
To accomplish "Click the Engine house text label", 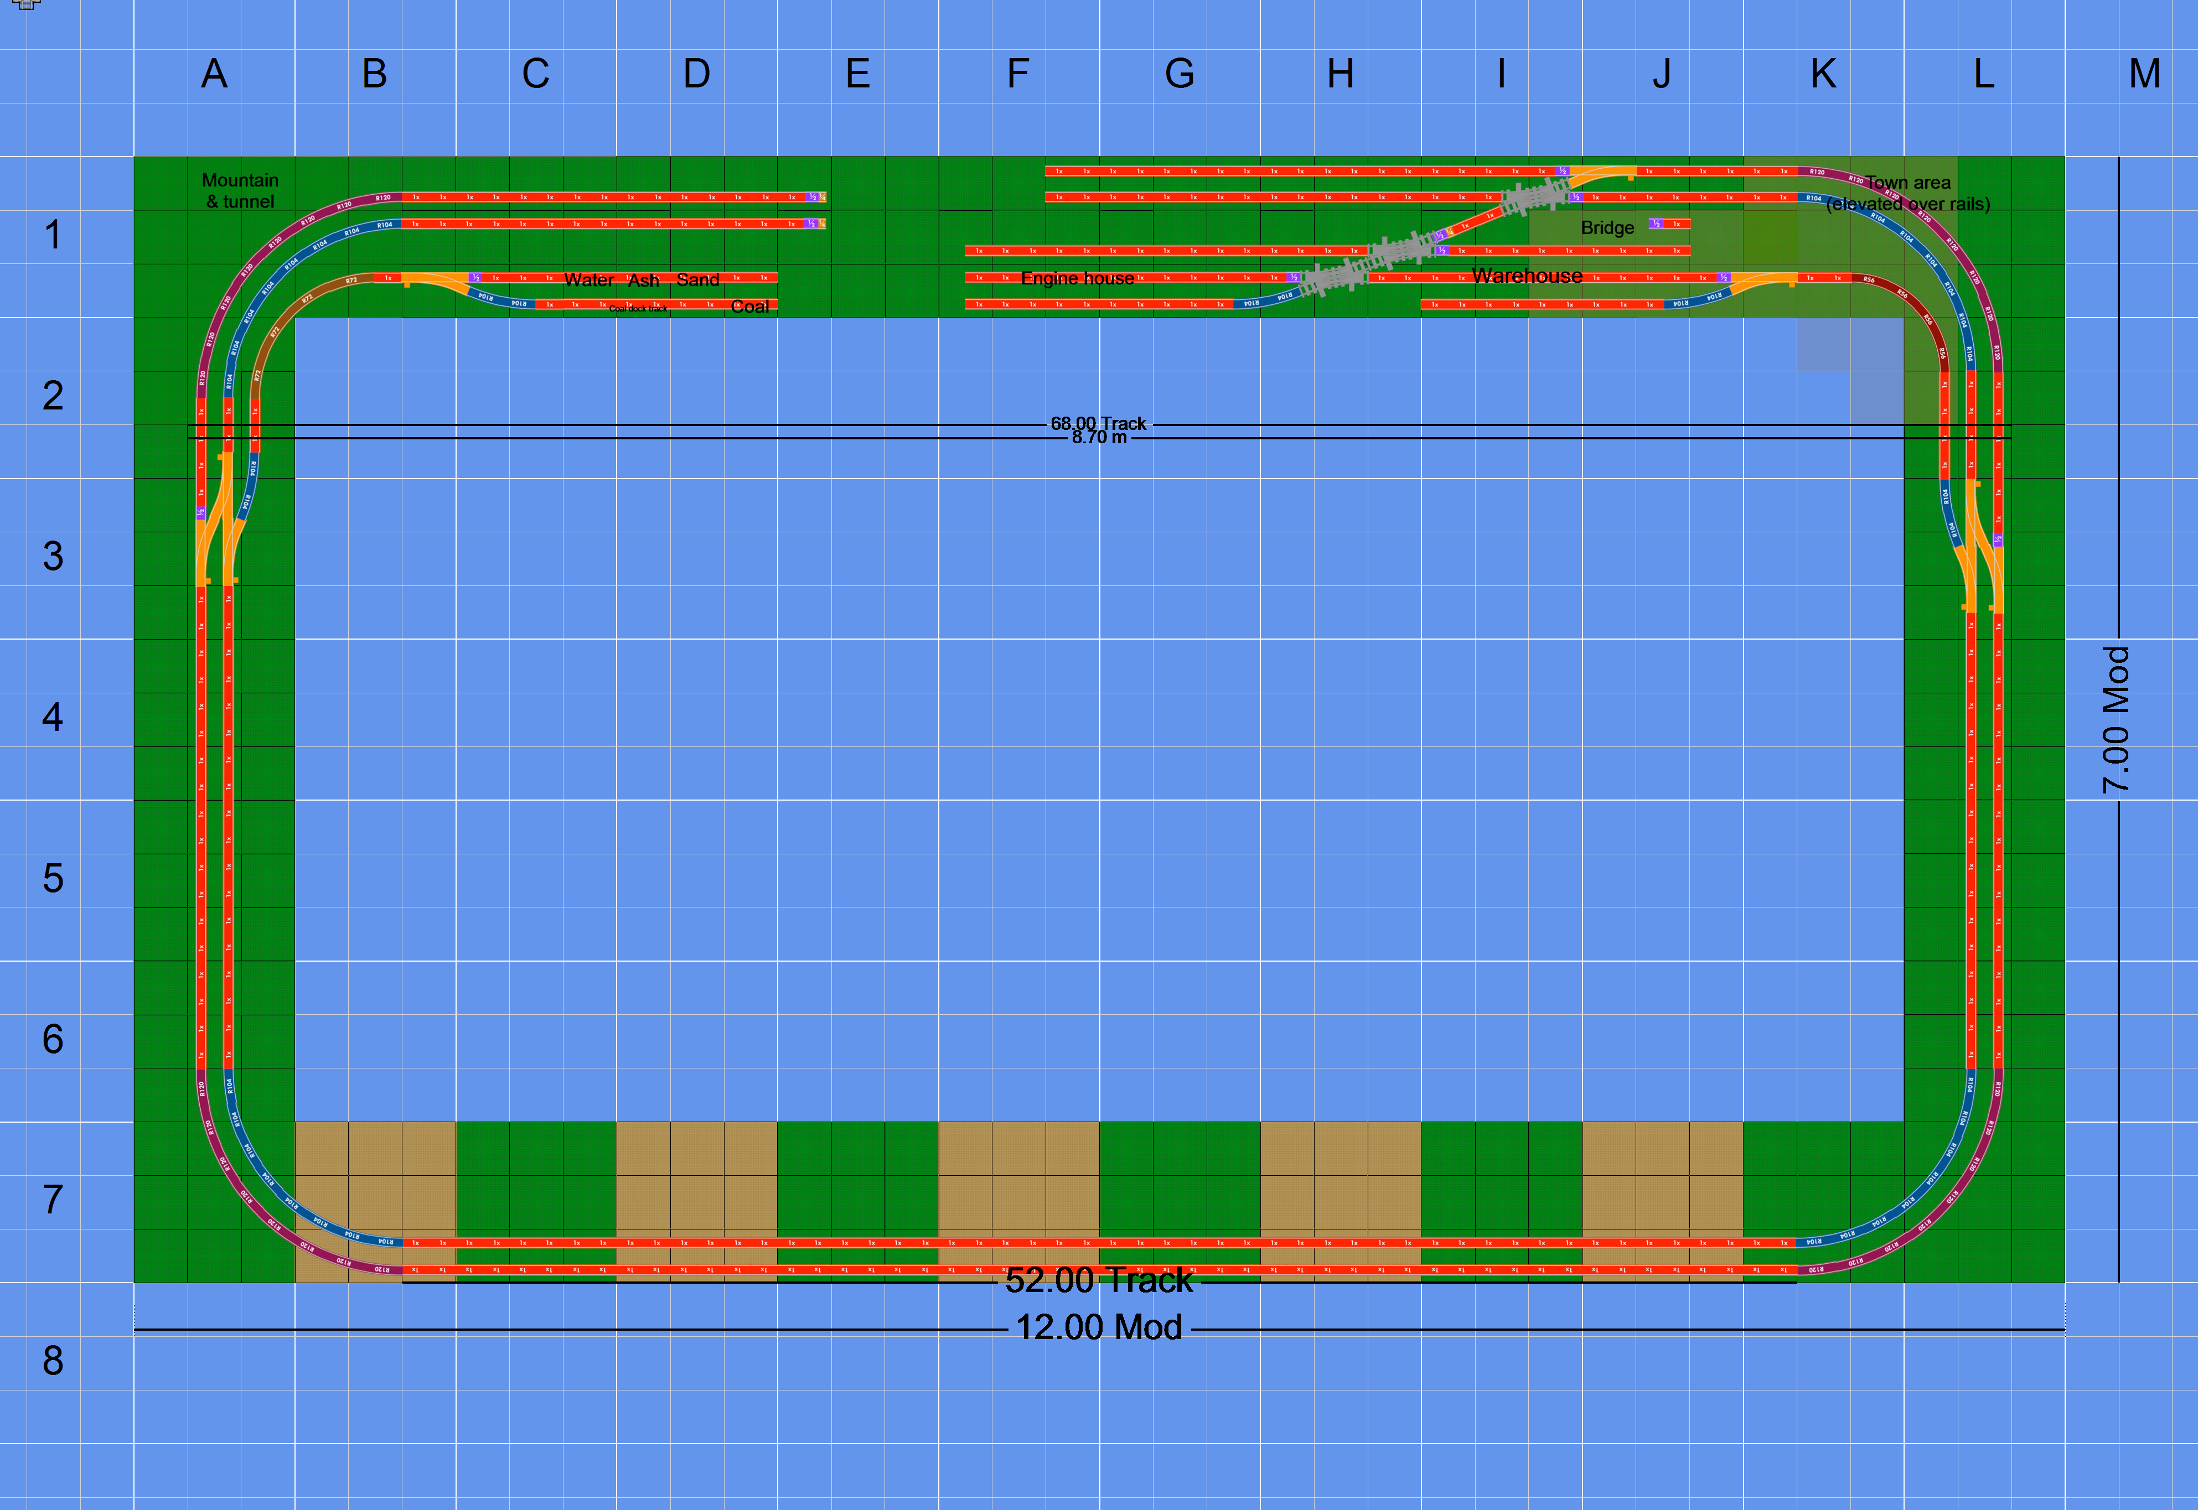I will (1079, 278).
